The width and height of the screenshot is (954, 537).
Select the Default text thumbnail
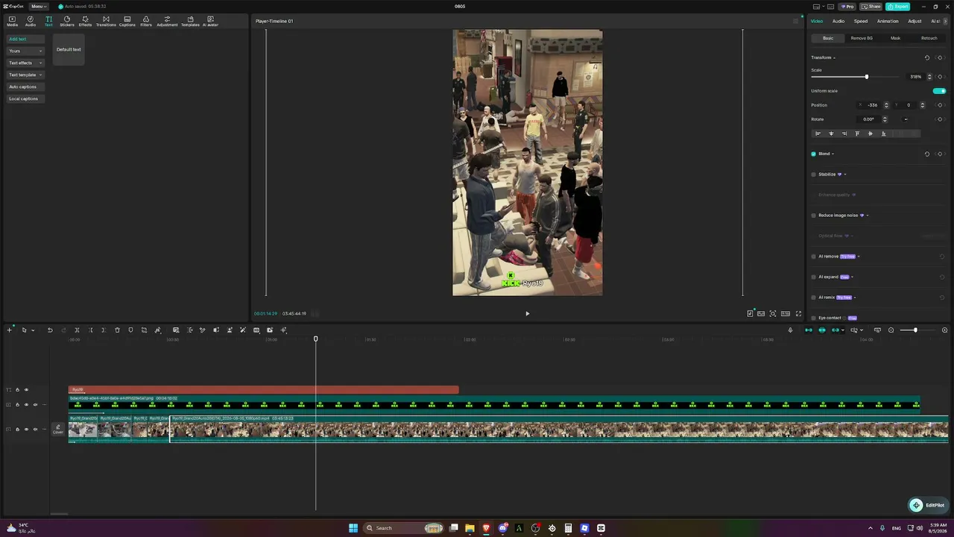(69, 49)
